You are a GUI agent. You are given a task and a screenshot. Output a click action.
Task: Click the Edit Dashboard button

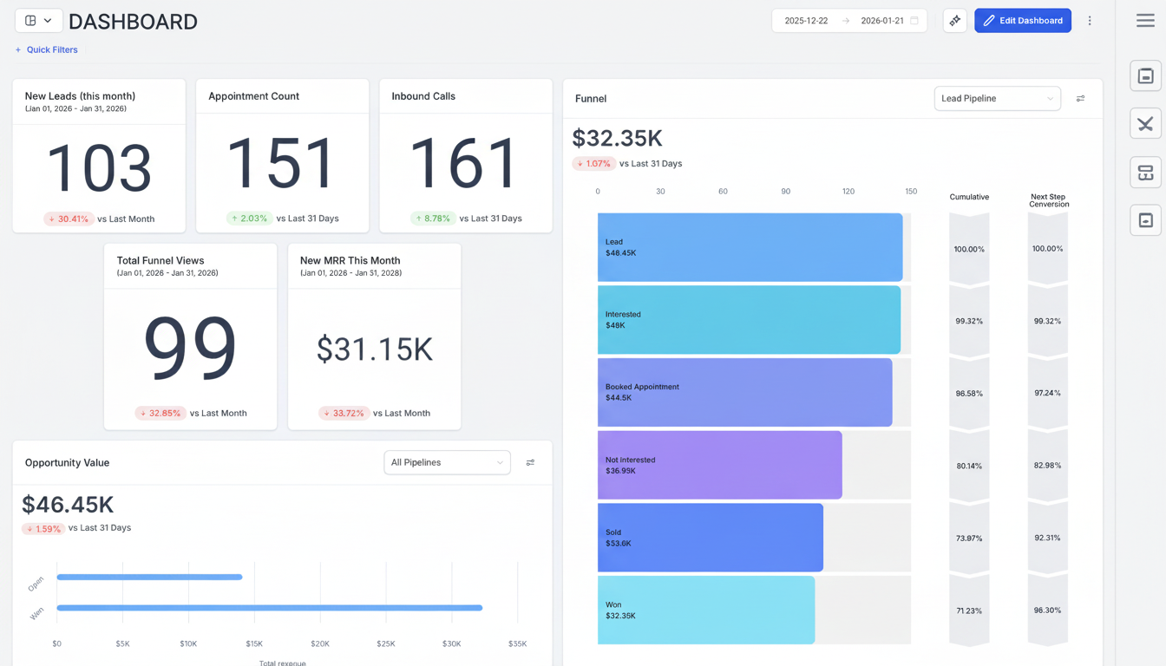click(1023, 21)
